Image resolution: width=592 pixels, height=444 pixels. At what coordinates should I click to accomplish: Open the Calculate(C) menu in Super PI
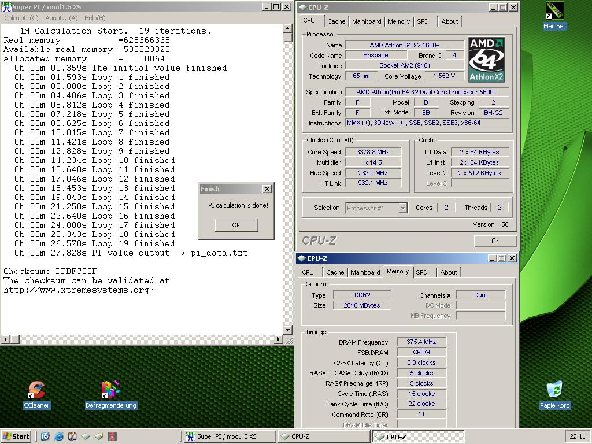[21, 18]
